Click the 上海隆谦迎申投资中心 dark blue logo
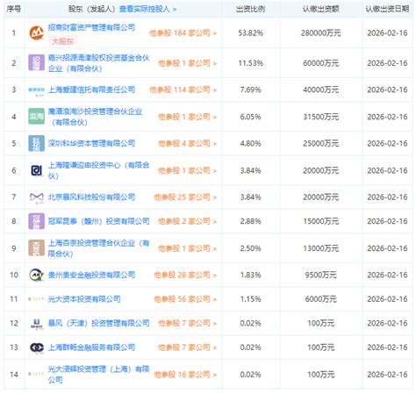Screen dimensions: 416x394 coord(36,170)
